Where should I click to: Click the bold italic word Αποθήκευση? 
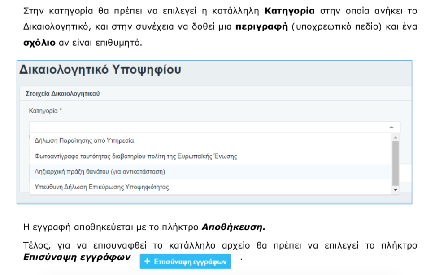[233, 227]
